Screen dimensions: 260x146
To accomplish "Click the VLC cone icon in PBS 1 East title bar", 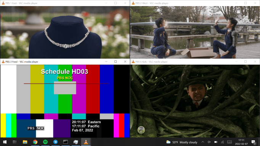I will tap(3, 3).
